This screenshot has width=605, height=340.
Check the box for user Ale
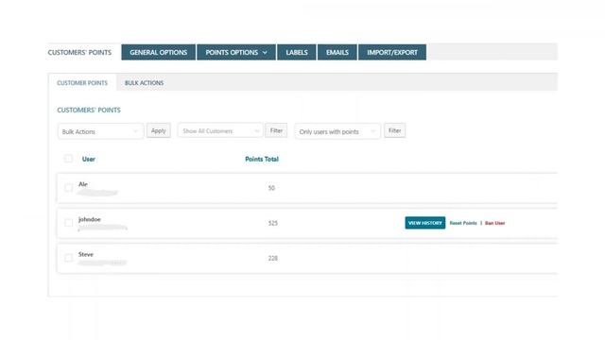coord(68,188)
